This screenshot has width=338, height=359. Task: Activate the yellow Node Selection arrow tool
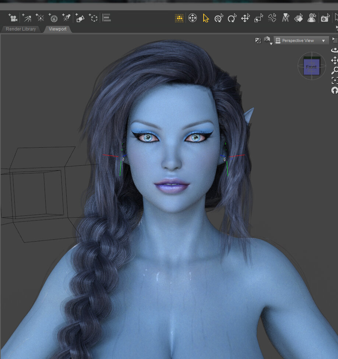206,18
